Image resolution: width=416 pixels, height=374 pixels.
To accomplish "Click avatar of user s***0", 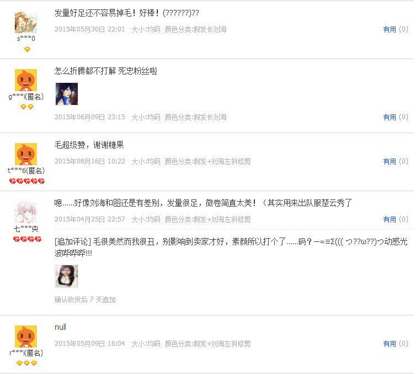I will [26, 22].
